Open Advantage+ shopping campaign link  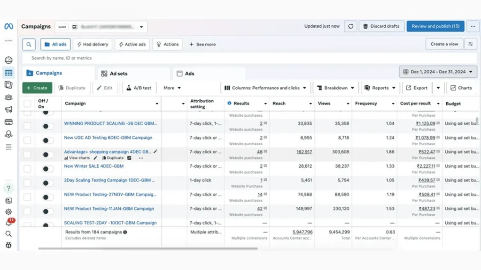[x=108, y=152]
